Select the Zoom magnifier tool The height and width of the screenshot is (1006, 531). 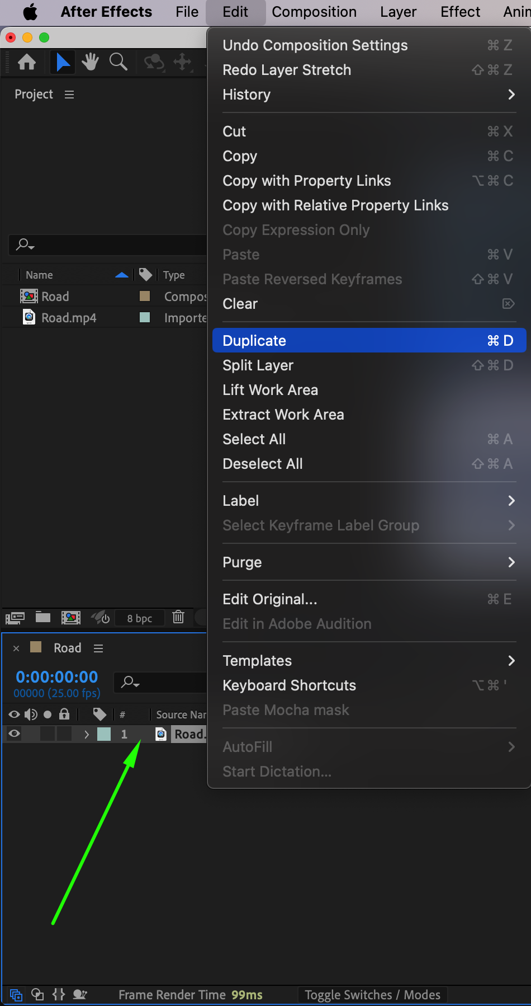click(118, 62)
